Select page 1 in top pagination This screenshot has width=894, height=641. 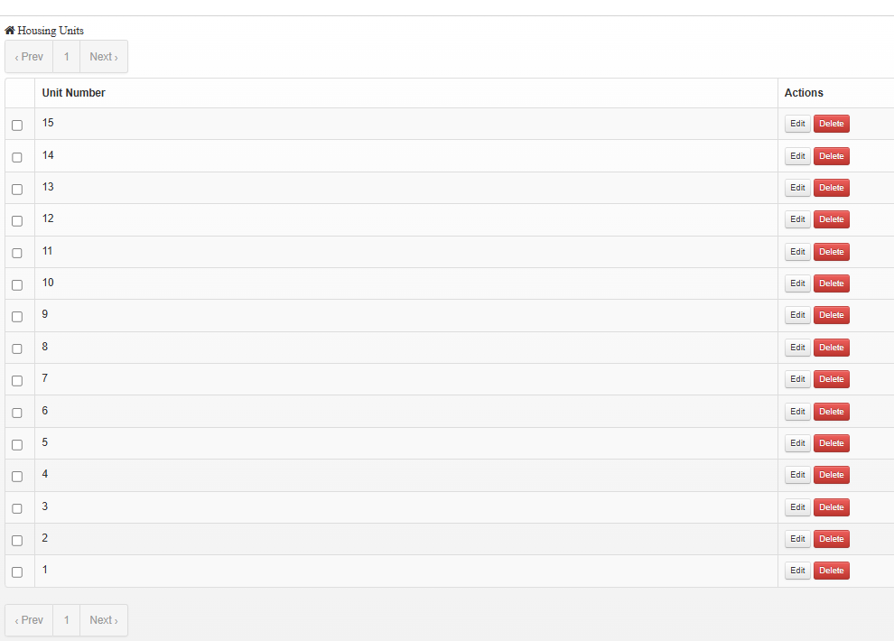pyautogui.click(x=66, y=57)
